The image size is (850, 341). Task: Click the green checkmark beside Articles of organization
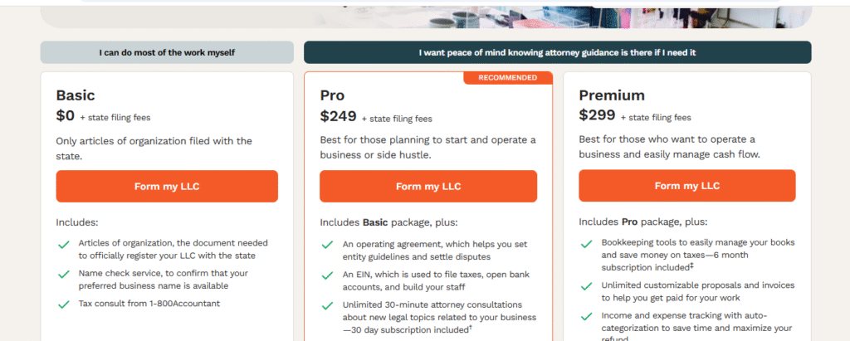(x=63, y=245)
